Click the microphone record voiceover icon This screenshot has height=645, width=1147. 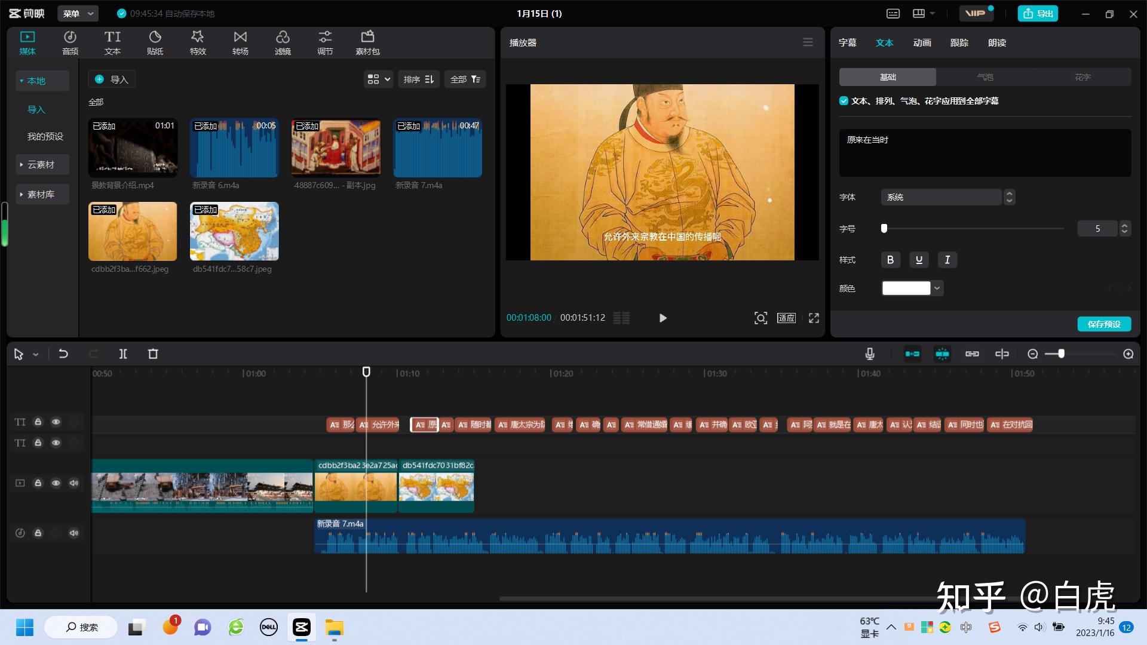tap(870, 354)
